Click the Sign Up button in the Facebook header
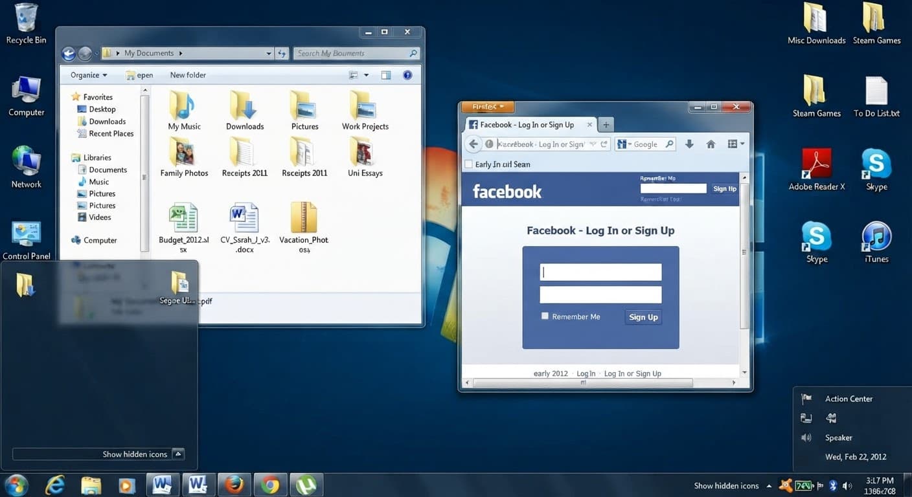The width and height of the screenshot is (912, 497). pos(724,189)
